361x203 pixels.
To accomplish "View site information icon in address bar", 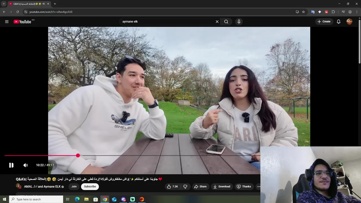I will [26, 12].
